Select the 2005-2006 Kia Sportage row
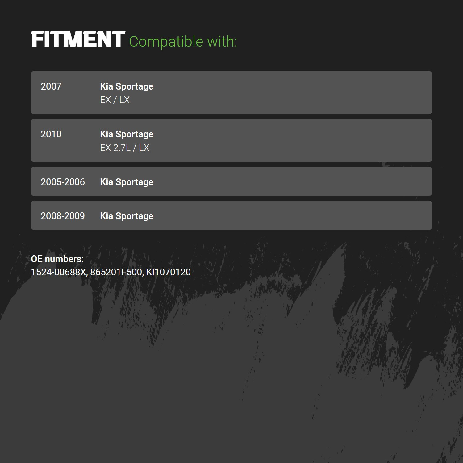The width and height of the screenshot is (463, 463). click(x=231, y=181)
